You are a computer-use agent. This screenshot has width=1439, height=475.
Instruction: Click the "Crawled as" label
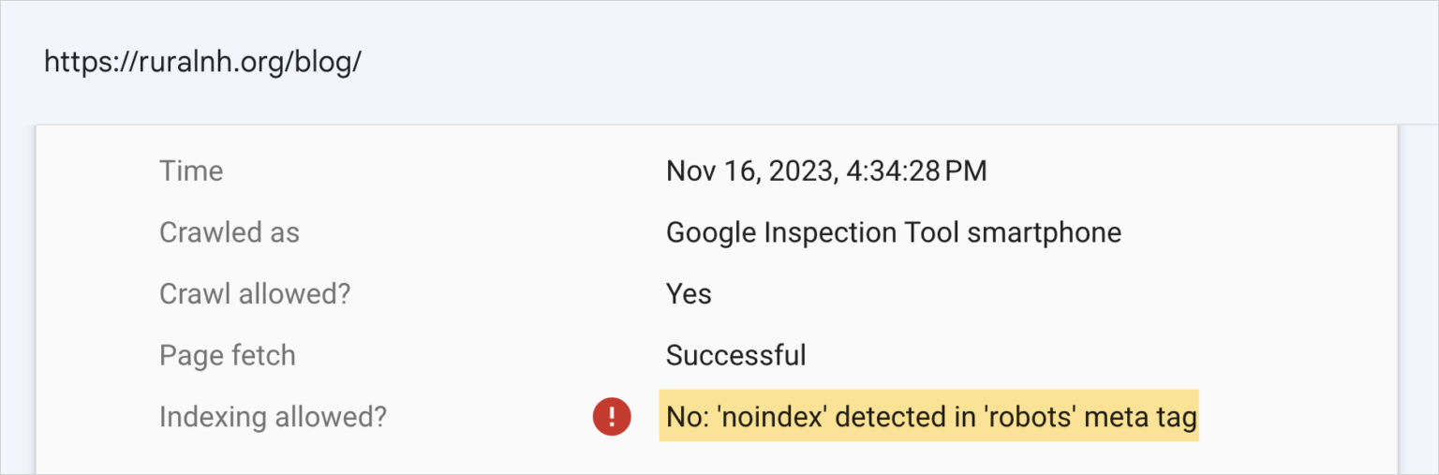point(230,232)
